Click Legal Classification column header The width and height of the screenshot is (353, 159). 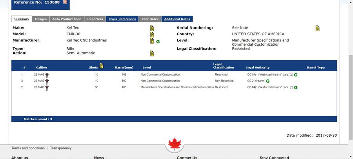point(224,66)
